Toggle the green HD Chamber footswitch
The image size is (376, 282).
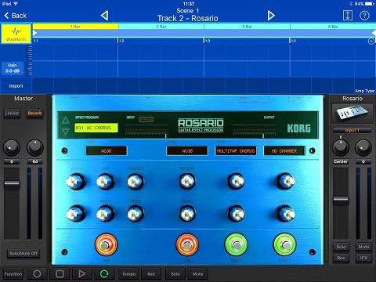point(285,244)
